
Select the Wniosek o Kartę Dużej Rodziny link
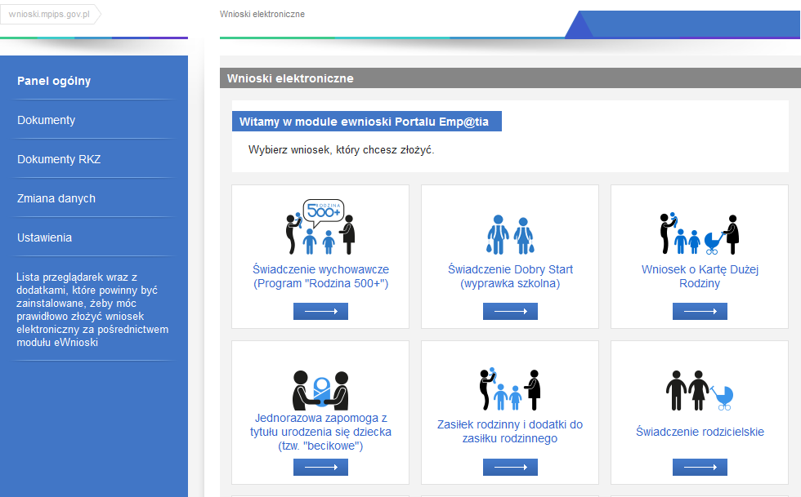tap(700, 276)
